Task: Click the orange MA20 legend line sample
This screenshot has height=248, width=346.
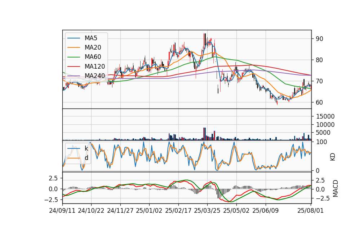Action: pyautogui.click(x=74, y=47)
